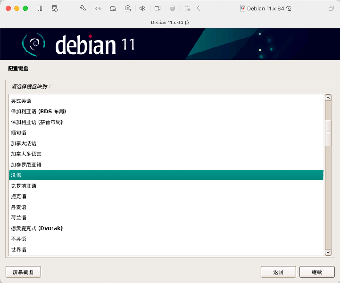This screenshot has height=283, width=340.
Task: Select 德沃夏克式 (Dvorak) layout
Action: pos(166,228)
